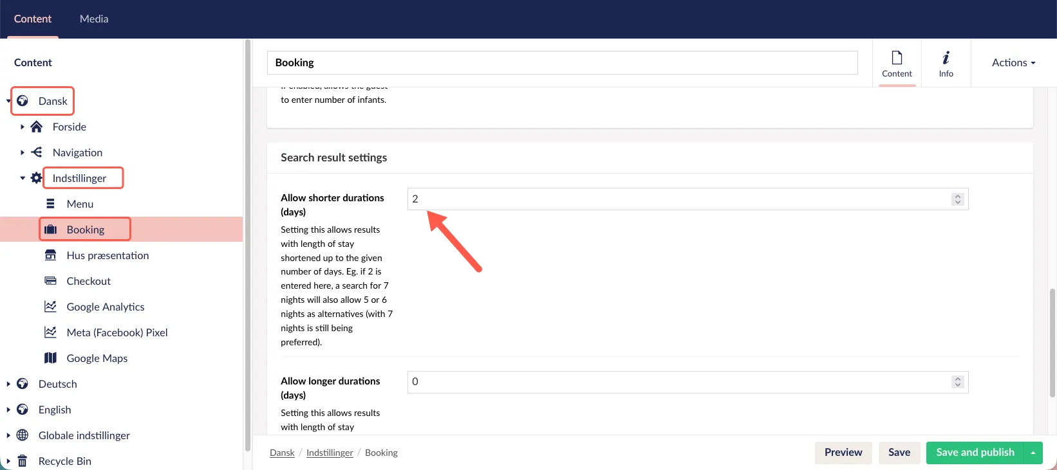Open the Actions dropdown
Image resolution: width=1057 pixels, height=470 pixels.
pyautogui.click(x=1014, y=62)
